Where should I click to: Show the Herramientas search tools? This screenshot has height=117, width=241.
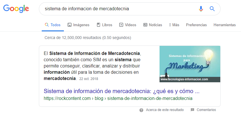point(225,25)
